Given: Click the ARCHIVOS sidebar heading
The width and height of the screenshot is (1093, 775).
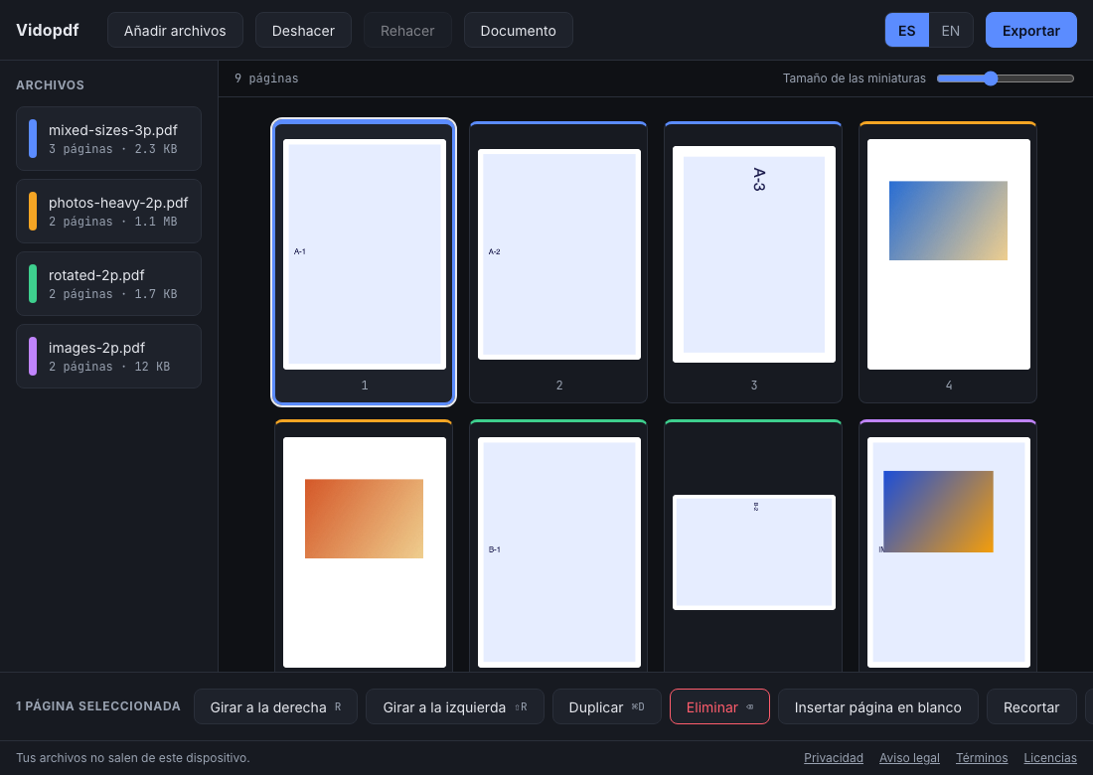Looking at the screenshot, I should [51, 85].
